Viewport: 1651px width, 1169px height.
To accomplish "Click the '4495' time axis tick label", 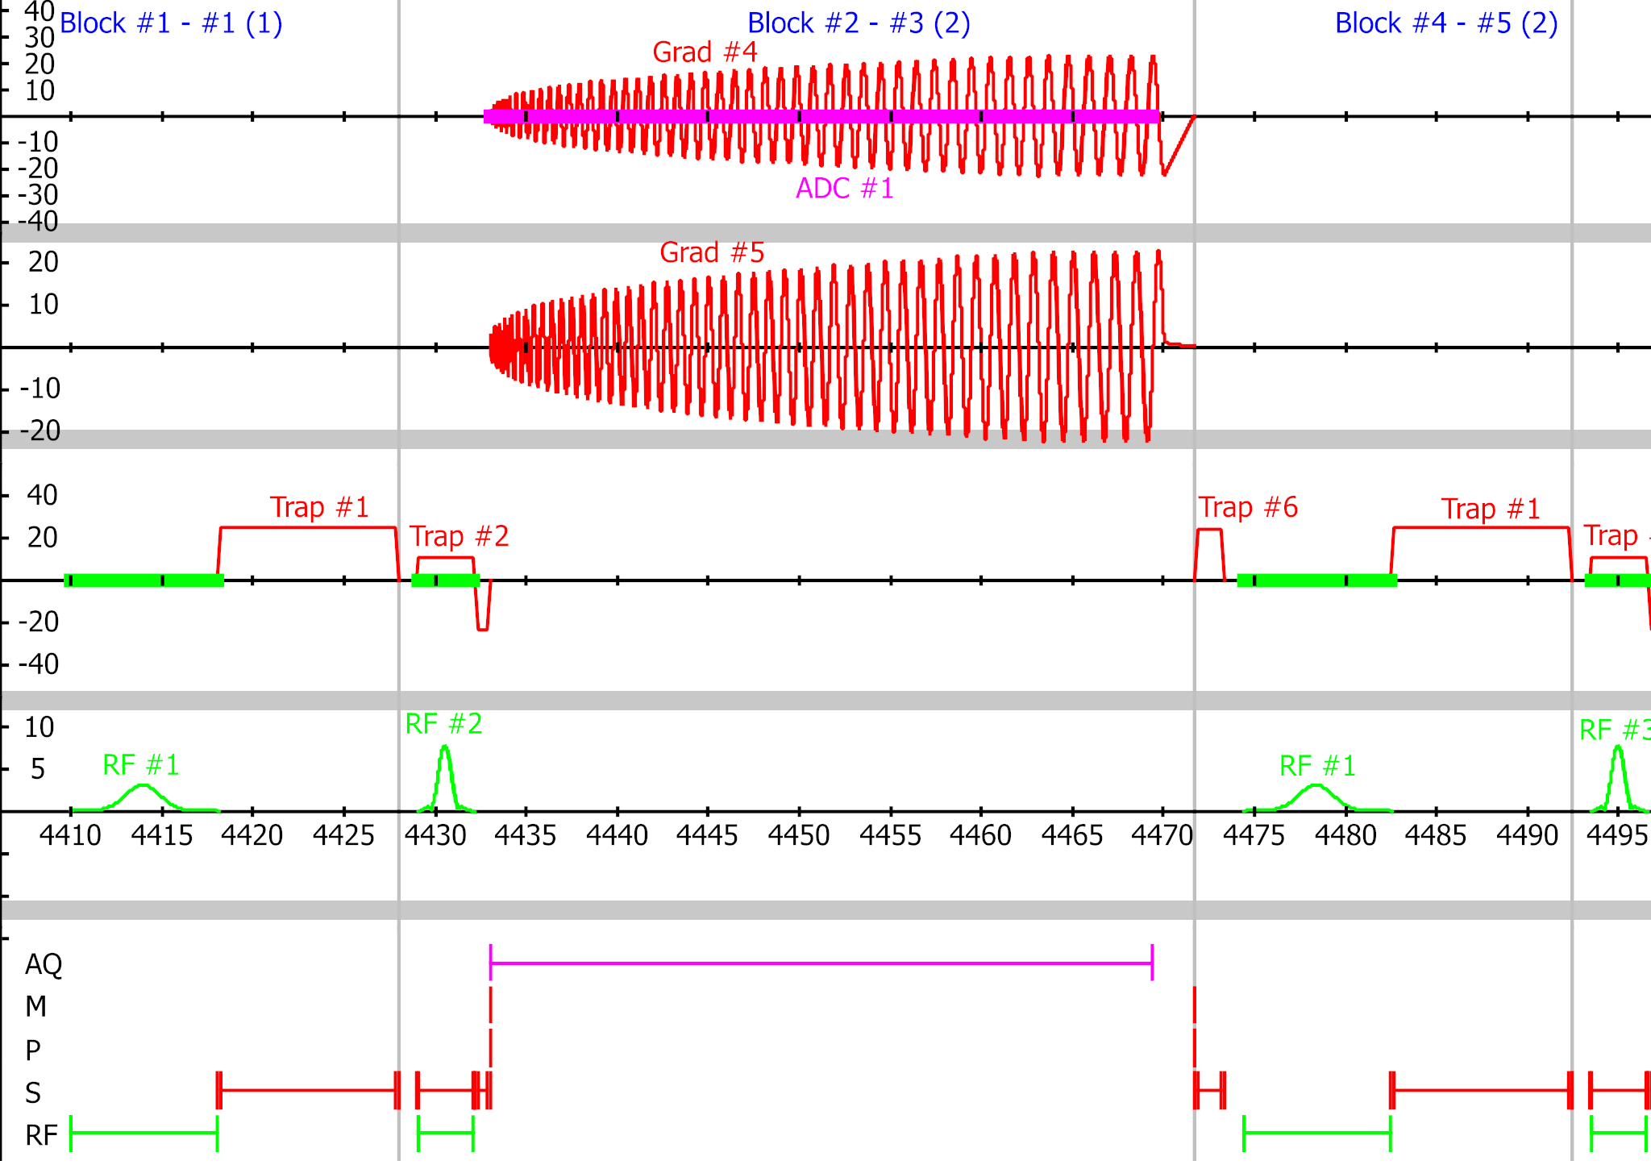I will coord(1618,835).
